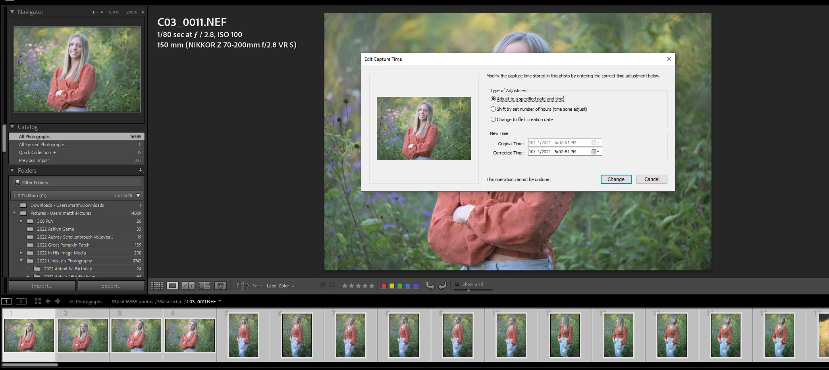
Task: Click the sort direction a-z icon
Action: (x=243, y=286)
